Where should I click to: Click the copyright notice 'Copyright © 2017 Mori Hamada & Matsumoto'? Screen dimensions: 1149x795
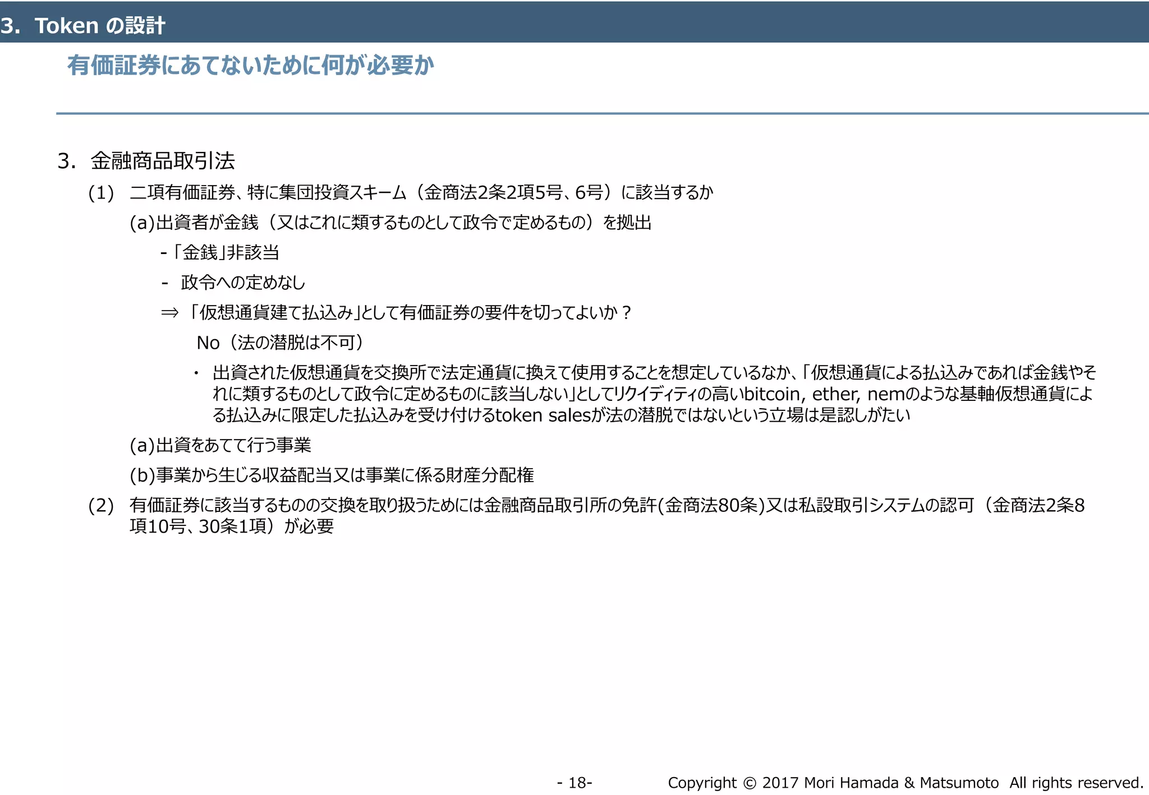coord(833,783)
